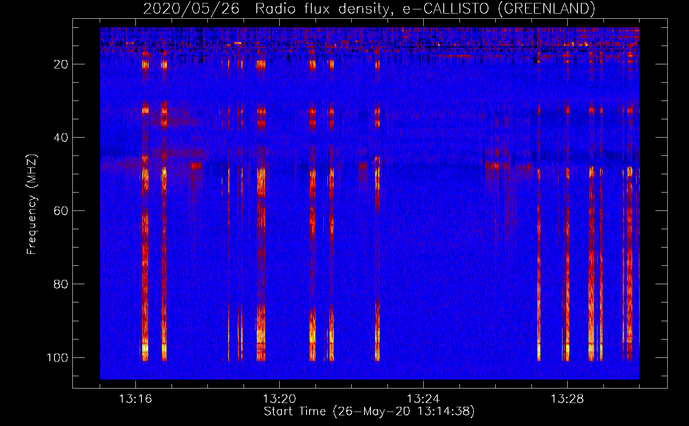
Task: Click the "60" frequency tick label
Action: 61,211
